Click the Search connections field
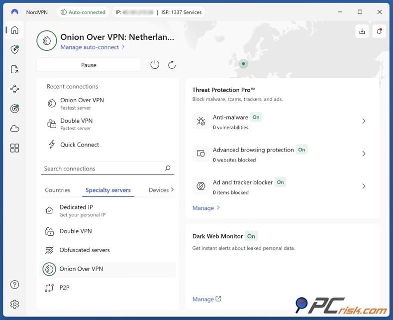 107,168
